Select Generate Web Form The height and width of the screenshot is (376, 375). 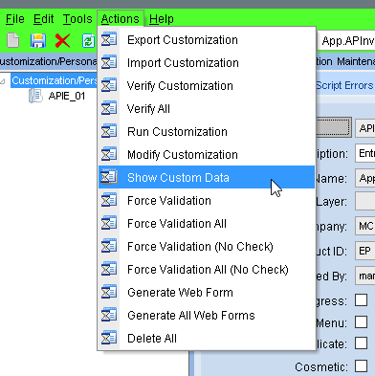coord(207,293)
